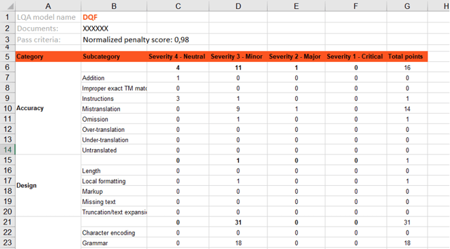Click 'Severity 2 - Major' header cell
This screenshot has height=249, width=450.
pos(296,56)
